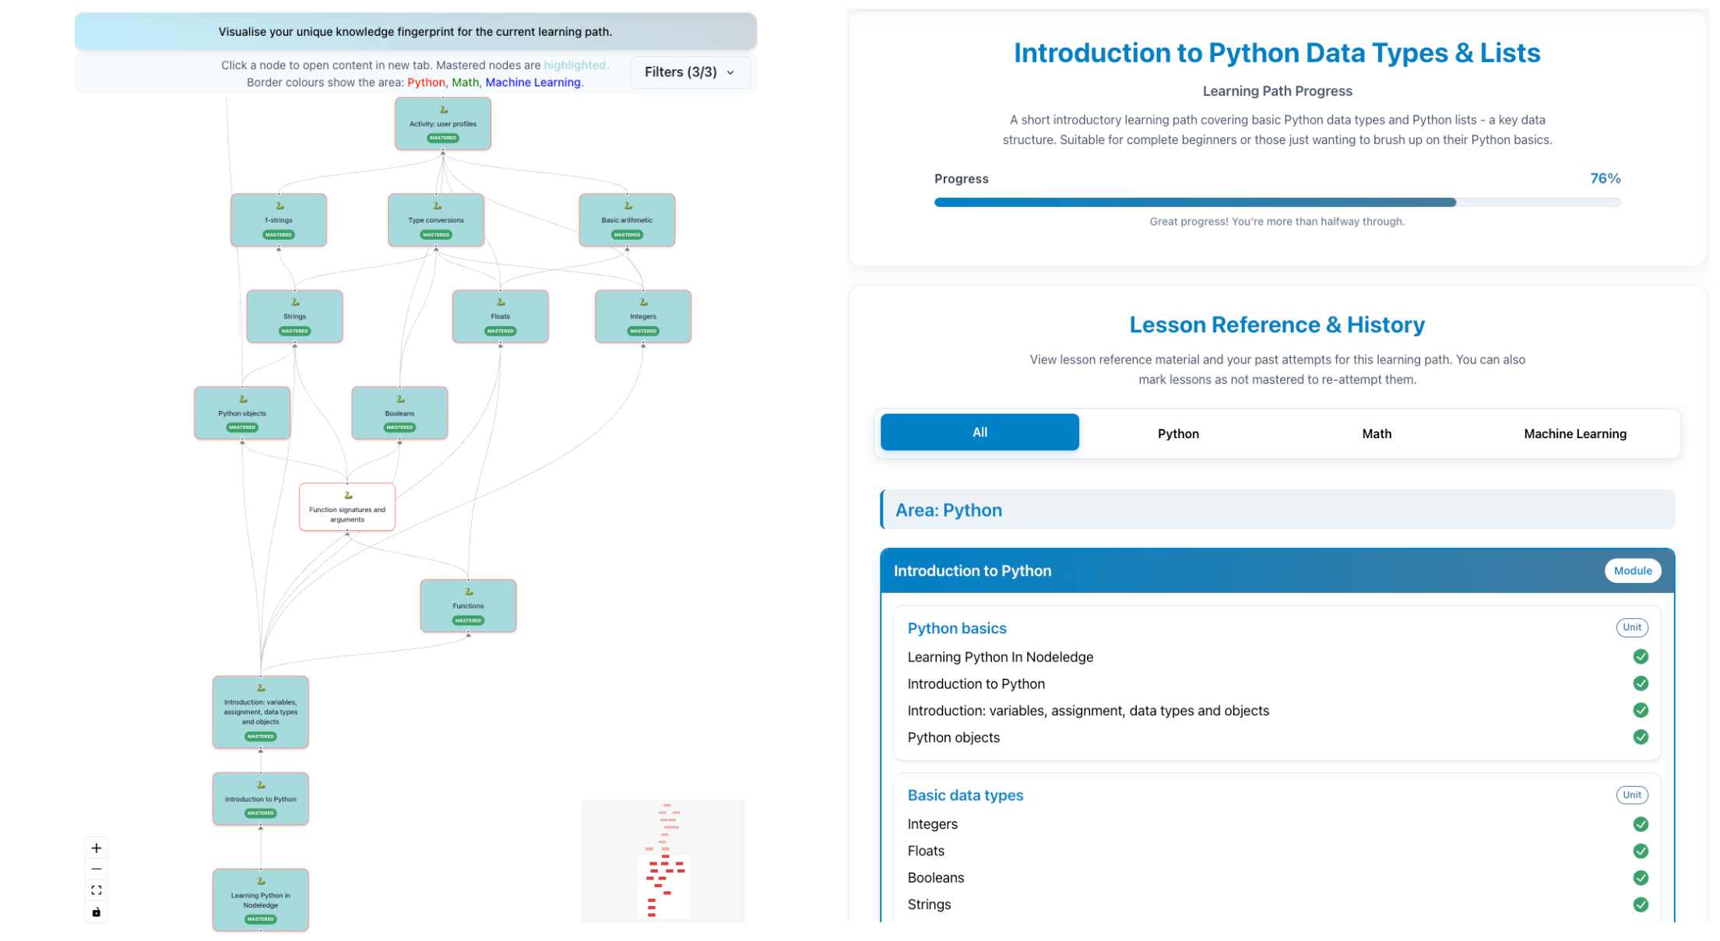Open the Floats lesson link
The width and height of the screenshot is (1720, 941).
point(926,851)
